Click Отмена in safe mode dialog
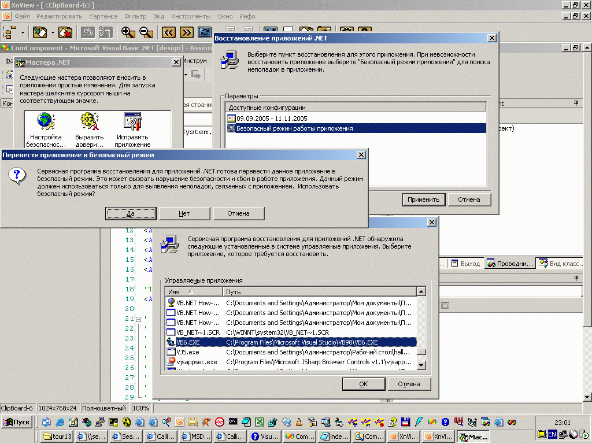 [x=239, y=213]
